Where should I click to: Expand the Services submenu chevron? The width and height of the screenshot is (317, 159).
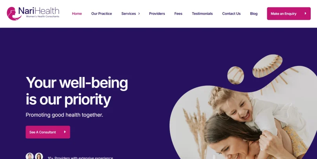click(139, 14)
